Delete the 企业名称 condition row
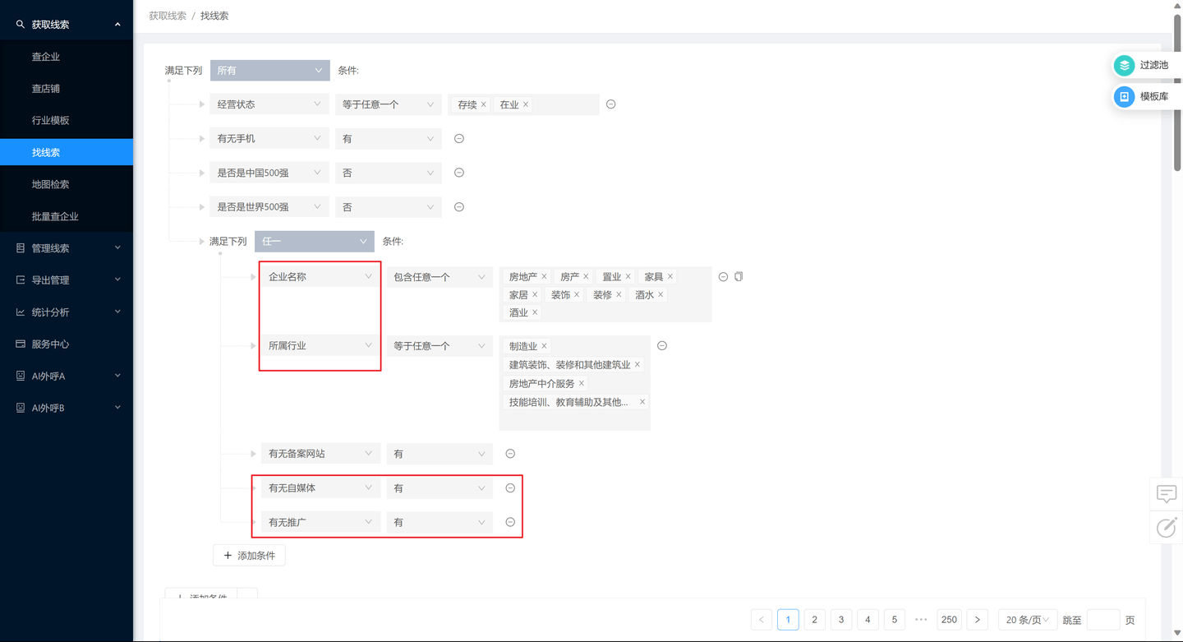This screenshot has height=642, width=1183. [x=723, y=277]
